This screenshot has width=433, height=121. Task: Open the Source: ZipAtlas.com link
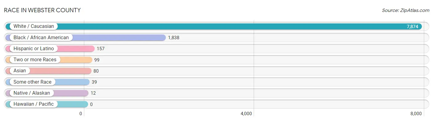[x=406, y=10]
